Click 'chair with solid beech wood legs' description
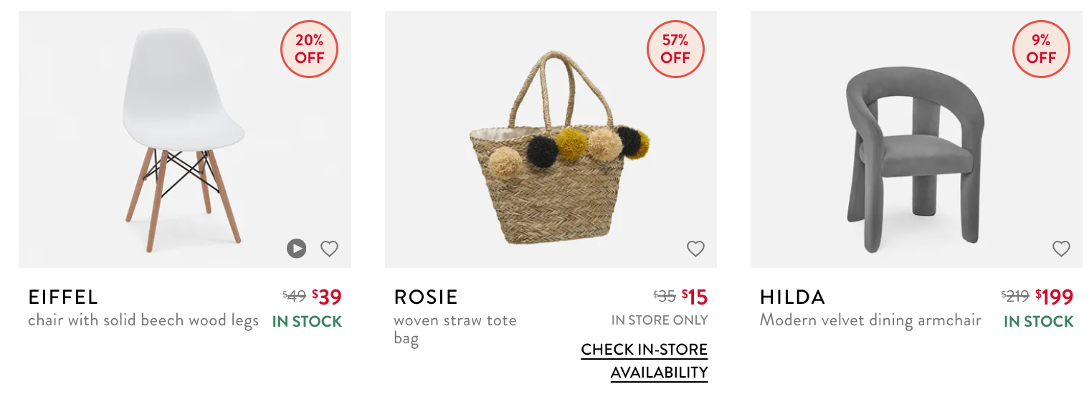Screen dimensions: 1089x402 point(143,320)
